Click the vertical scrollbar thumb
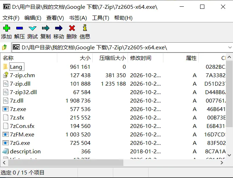Viewport: 233px width, 178px height. (229, 94)
